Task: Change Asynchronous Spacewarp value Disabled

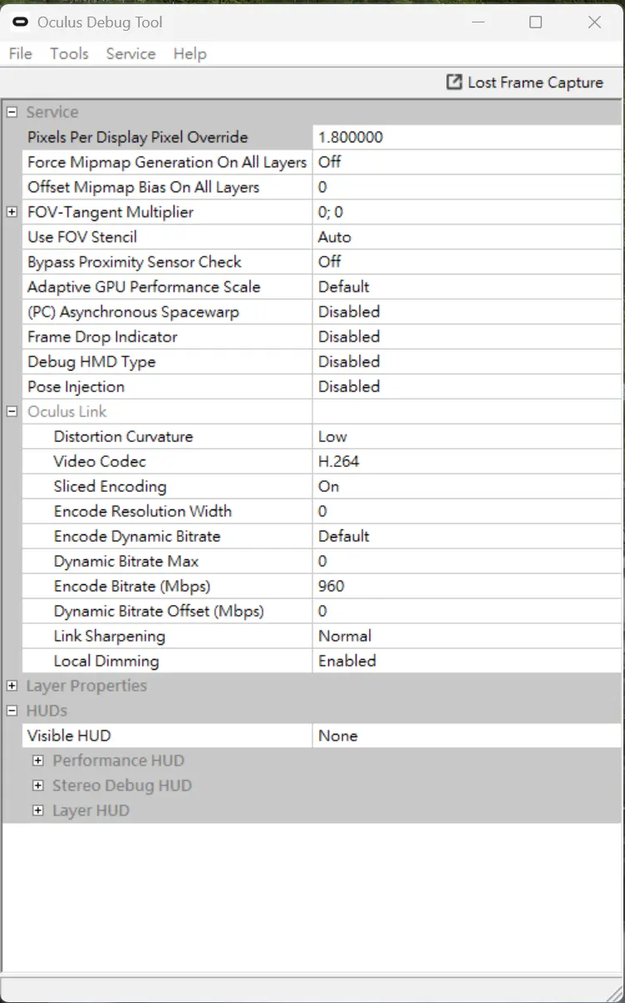Action: (467, 312)
